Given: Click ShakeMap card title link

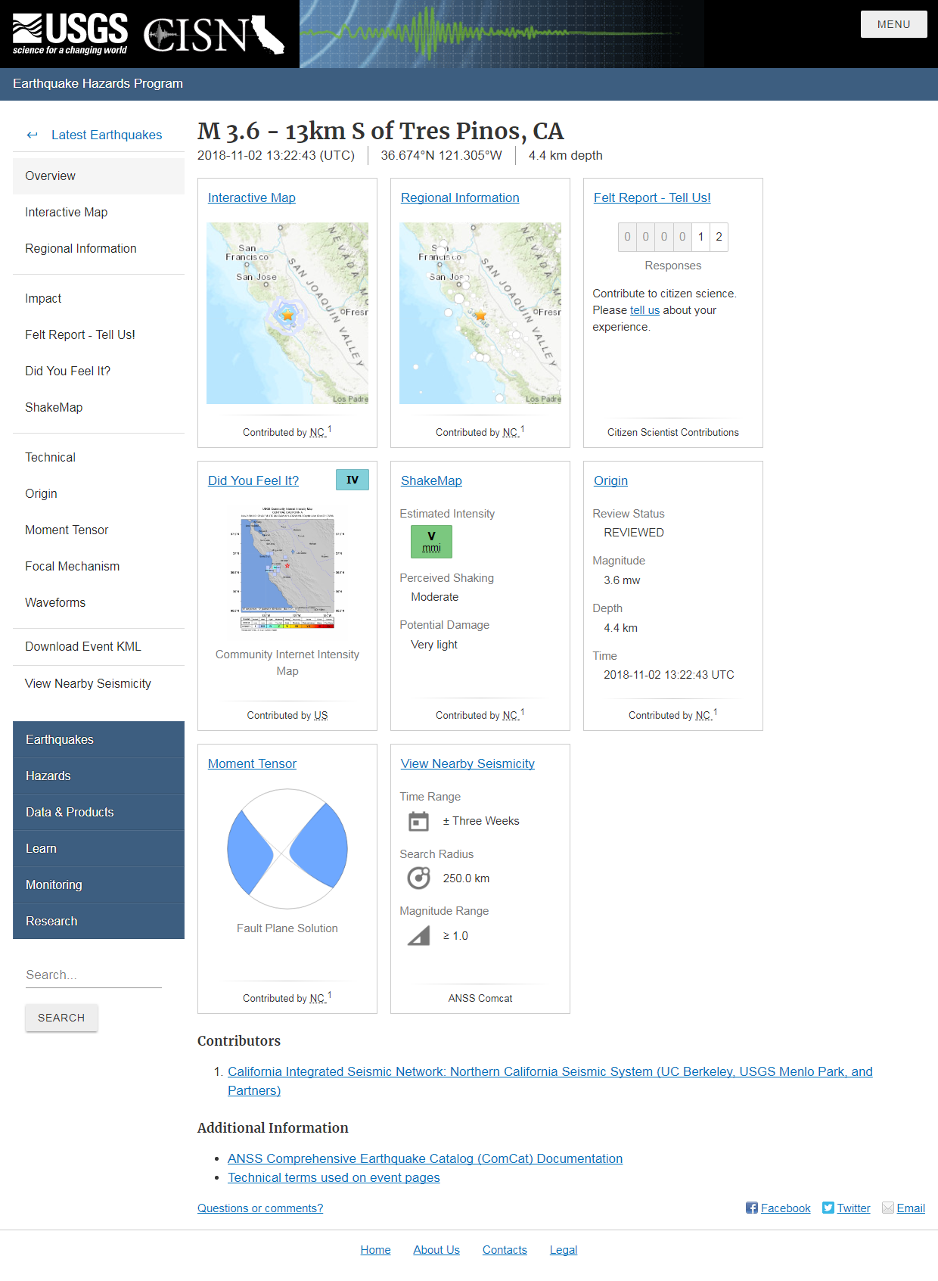Looking at the screenshot, I should 431,480.
